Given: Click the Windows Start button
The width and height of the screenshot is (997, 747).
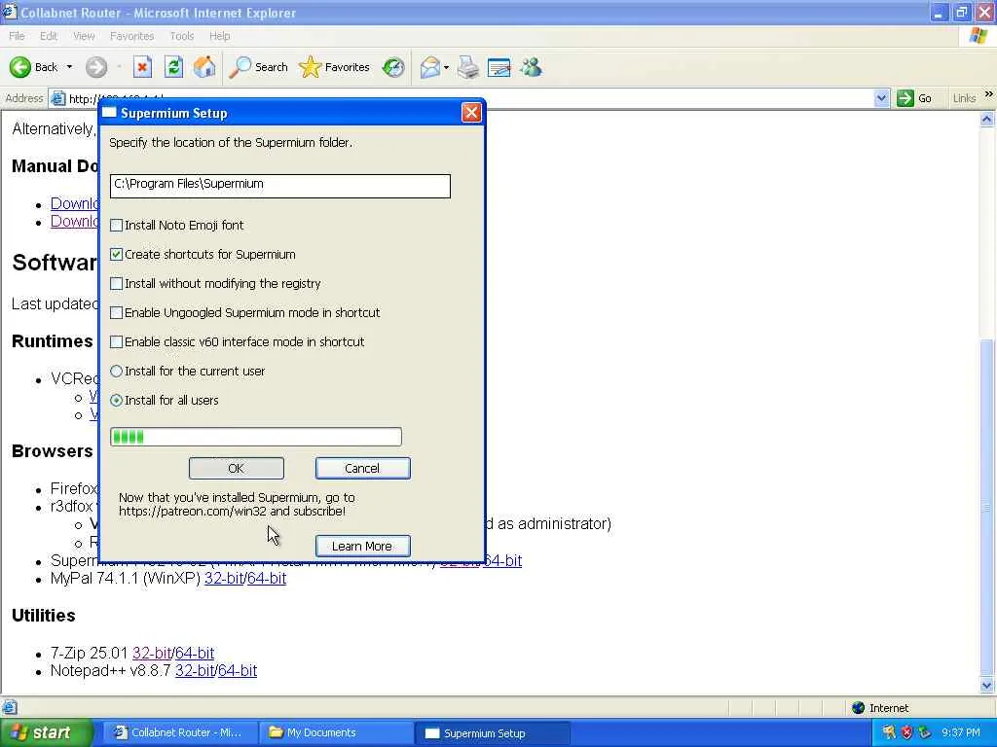Looking at the screenshot, I should coord(47,732).
